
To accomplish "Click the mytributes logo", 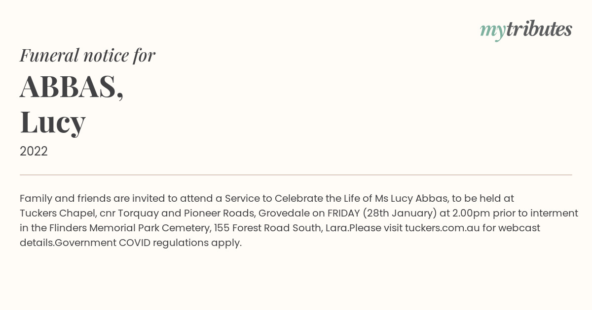I will pos(526,30).
